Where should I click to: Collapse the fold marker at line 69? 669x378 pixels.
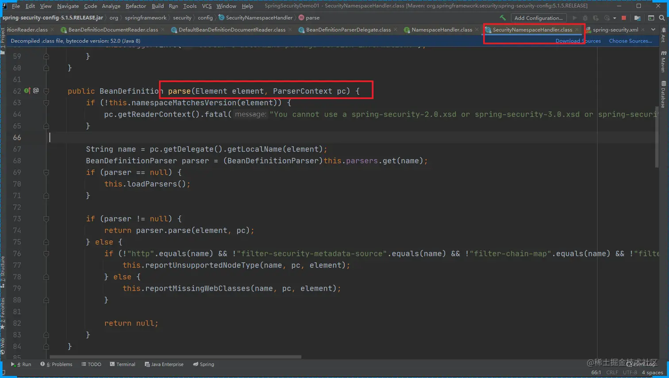(x=46, y=172)
